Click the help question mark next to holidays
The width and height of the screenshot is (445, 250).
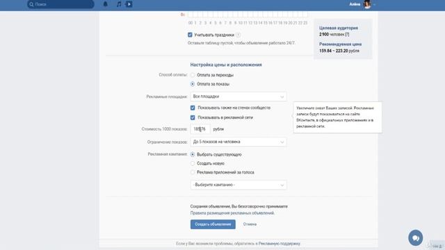pyautogui.click(x=238, y=35)
